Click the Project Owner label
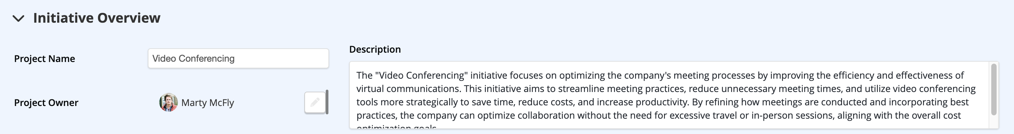The image size is (1014, 134). tap(46, 103)
